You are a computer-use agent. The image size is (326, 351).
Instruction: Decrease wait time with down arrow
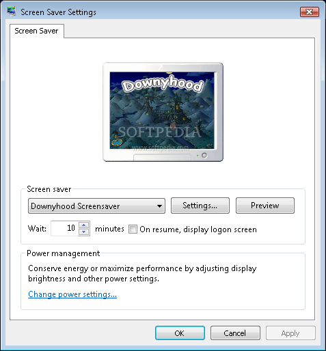click(x=84, y=232)
